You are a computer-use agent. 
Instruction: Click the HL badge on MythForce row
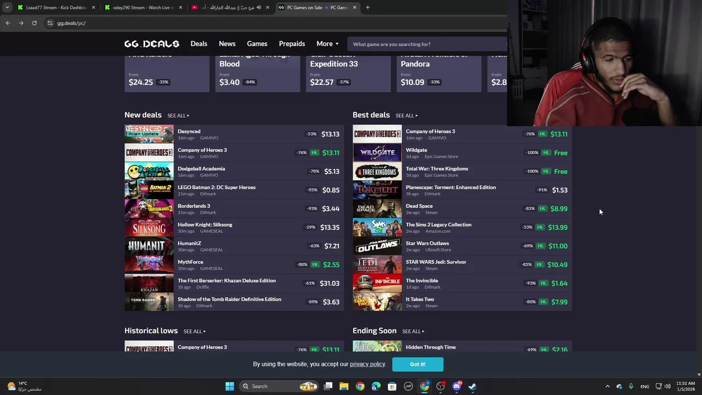(x=315, y=264)
